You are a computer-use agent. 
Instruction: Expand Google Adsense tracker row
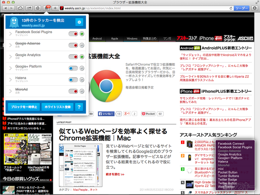(10, 45)
